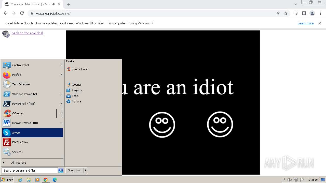Select the 'You are an Idiot!' tab
The width and height of the screenshot is (326, 183).
tap(31, 4)
